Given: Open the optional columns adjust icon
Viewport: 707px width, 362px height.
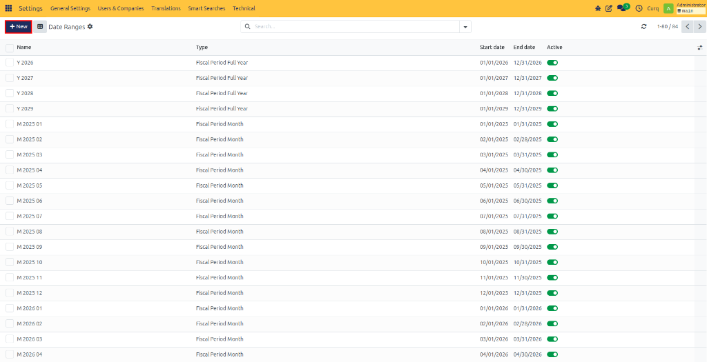Looking at the screenshot, I should pos(700,48).
